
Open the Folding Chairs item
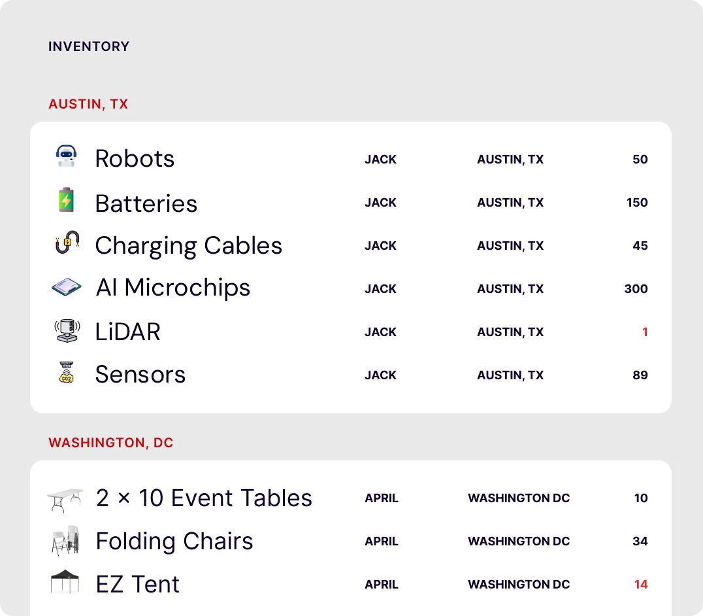click(174, 541)
